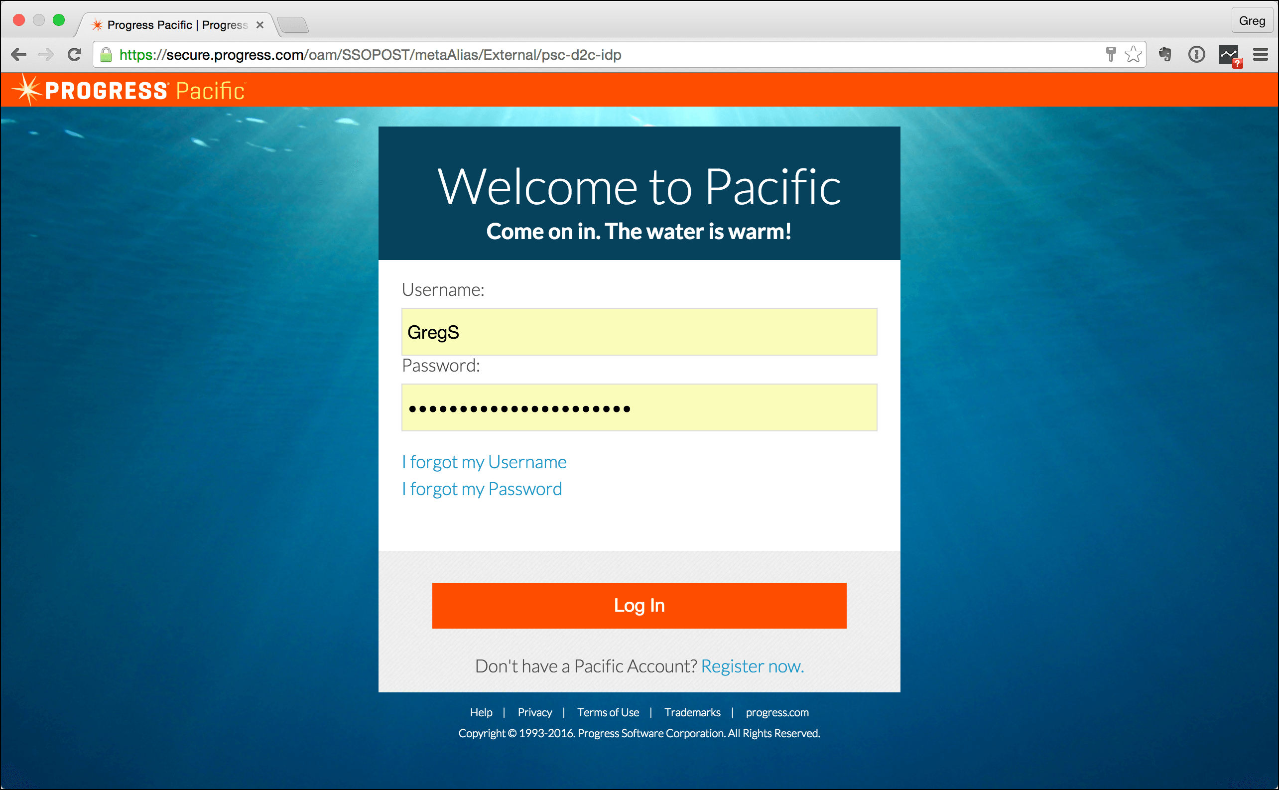Click the orange Log In button
The image size is (1279, 790).
639,606
